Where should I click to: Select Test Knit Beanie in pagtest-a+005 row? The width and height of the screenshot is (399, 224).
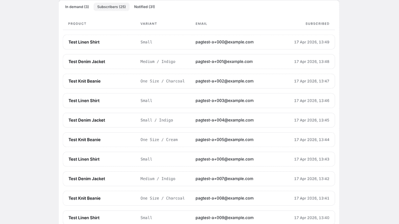point(84,140)
